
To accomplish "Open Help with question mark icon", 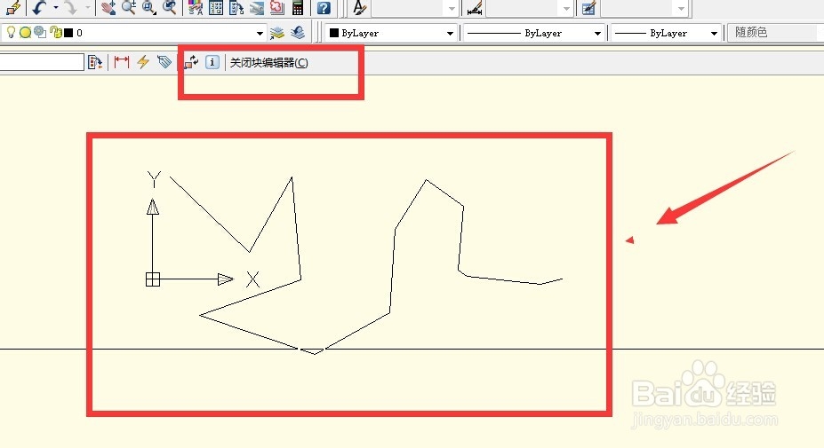I will (324, 7).
